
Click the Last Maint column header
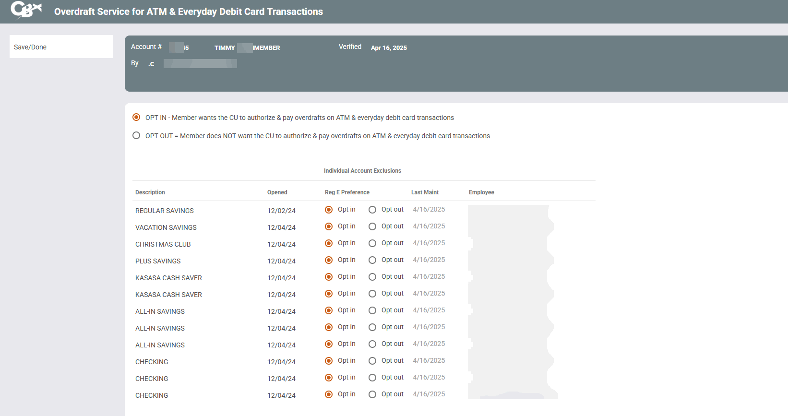(425, 192)
